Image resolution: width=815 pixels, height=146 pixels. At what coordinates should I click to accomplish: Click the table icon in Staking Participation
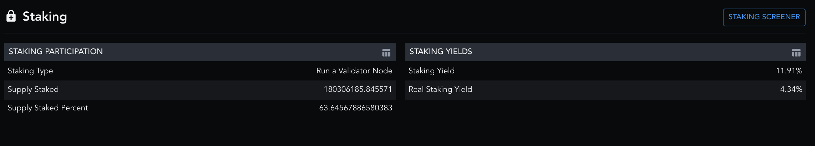pos(386,53)
